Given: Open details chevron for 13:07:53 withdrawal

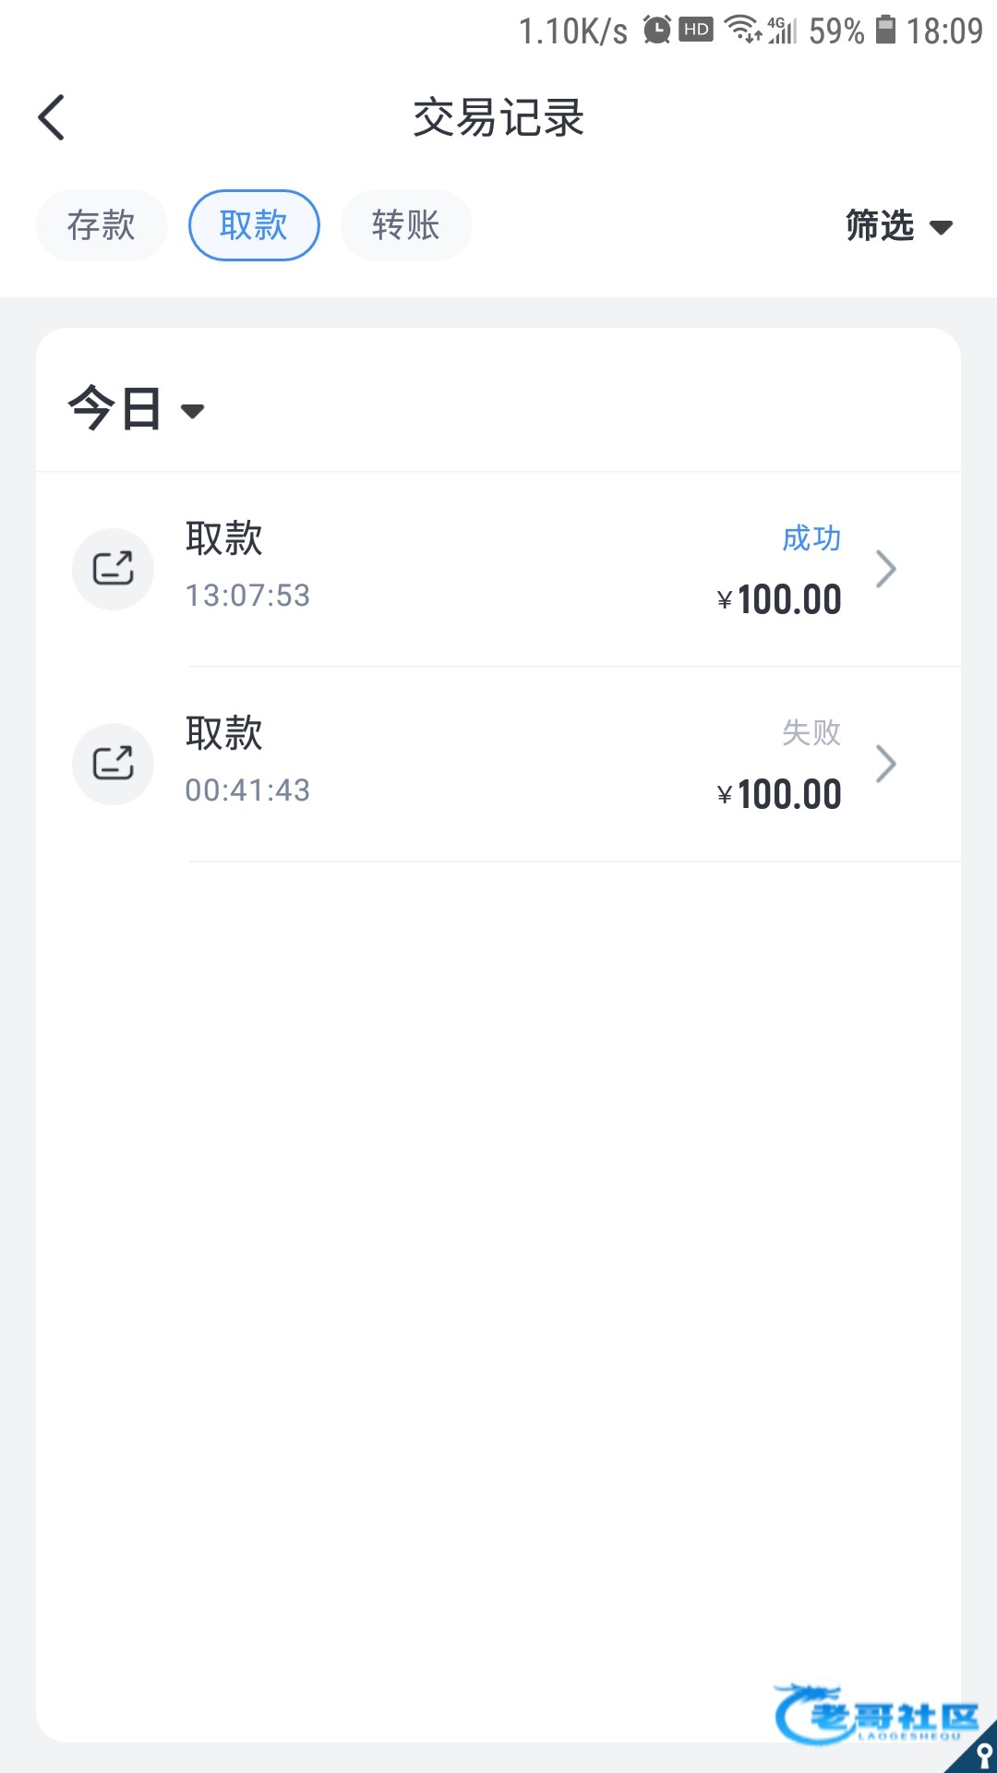Looking at the screenshot, I should pyautogui.click(x=885, y=569).
